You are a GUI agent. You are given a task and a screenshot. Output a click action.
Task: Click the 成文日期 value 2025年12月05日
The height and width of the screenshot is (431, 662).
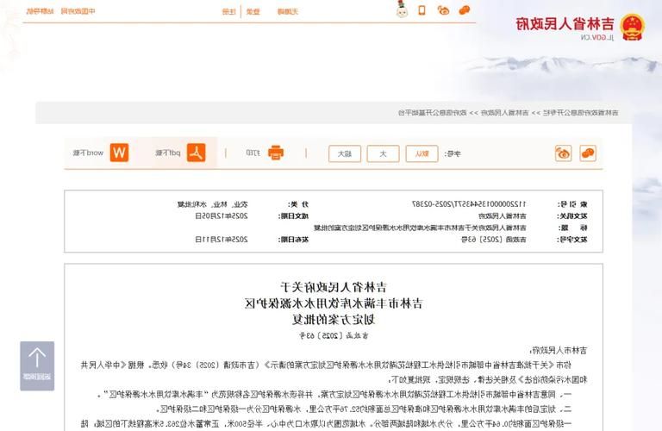pyautogui.click(x=222, y=216)
